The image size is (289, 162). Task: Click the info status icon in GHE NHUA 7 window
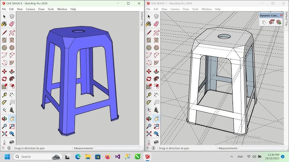point(153,148)
